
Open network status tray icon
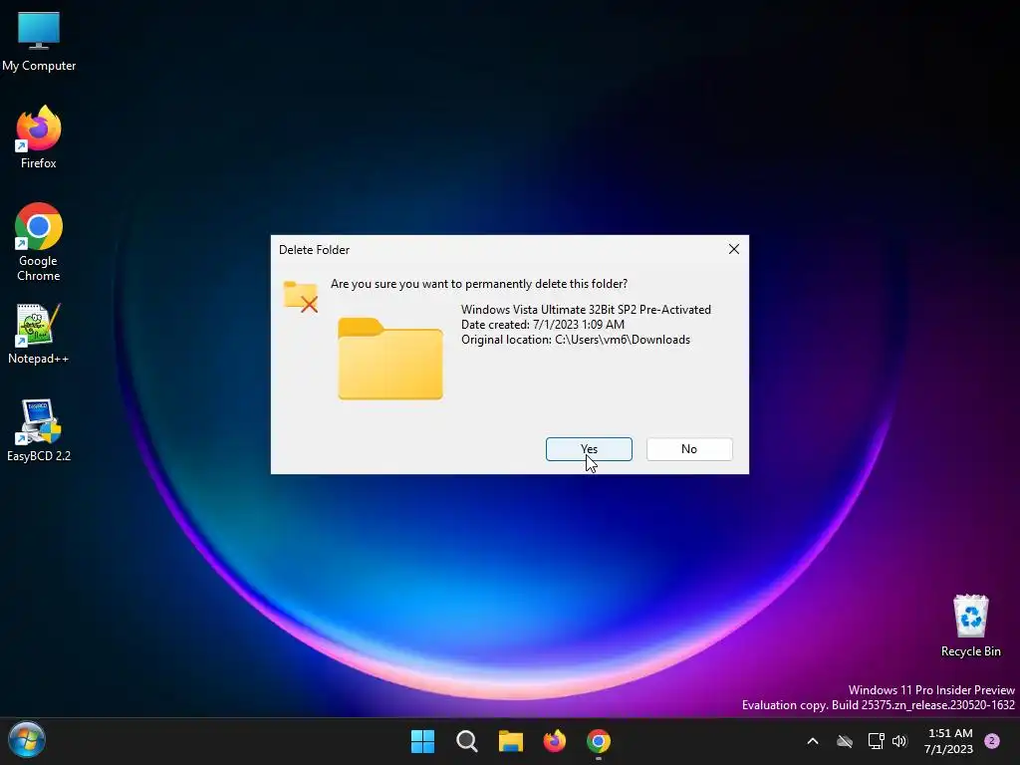click(876, 741)
